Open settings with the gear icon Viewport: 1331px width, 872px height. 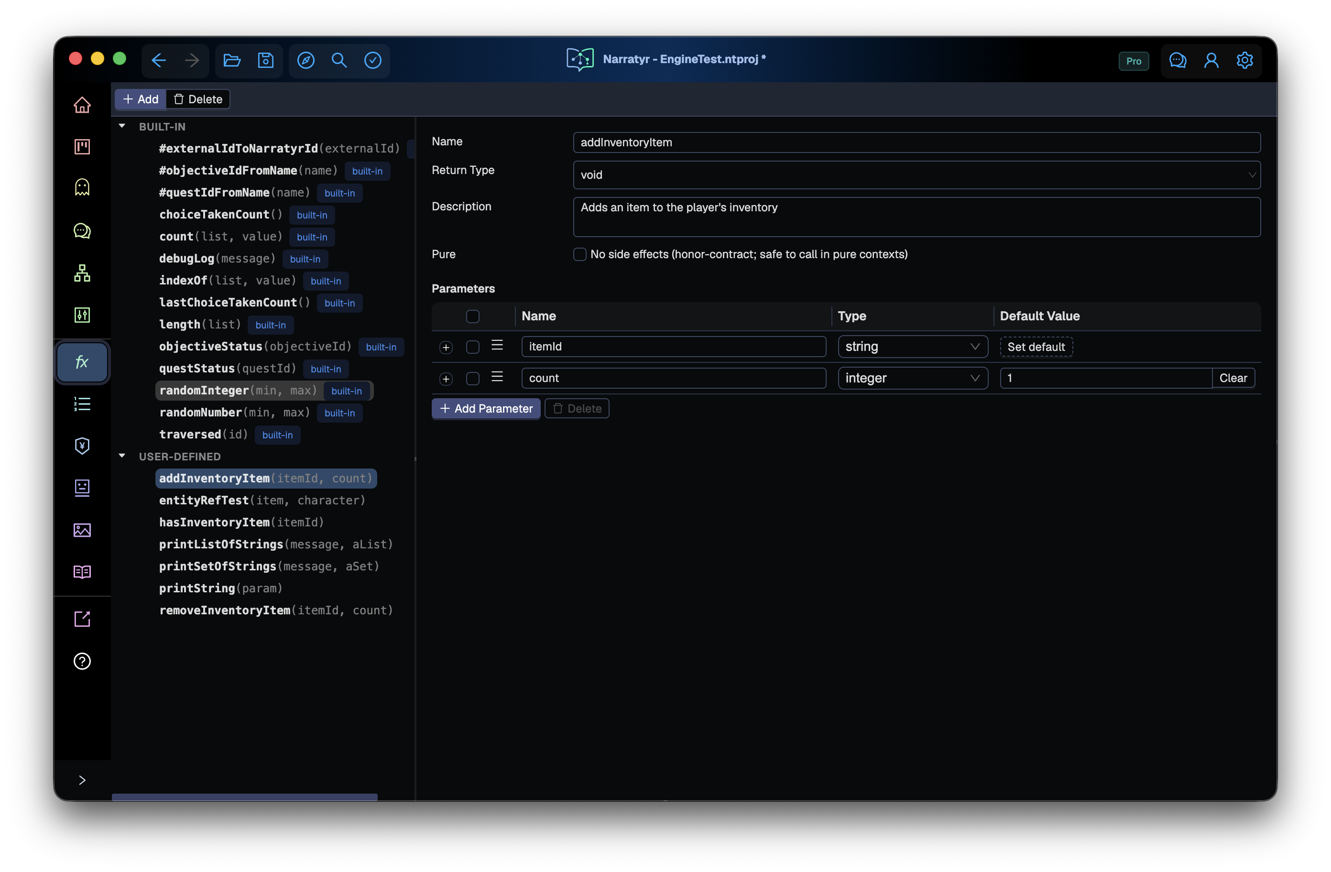(x=1244, y=60)
